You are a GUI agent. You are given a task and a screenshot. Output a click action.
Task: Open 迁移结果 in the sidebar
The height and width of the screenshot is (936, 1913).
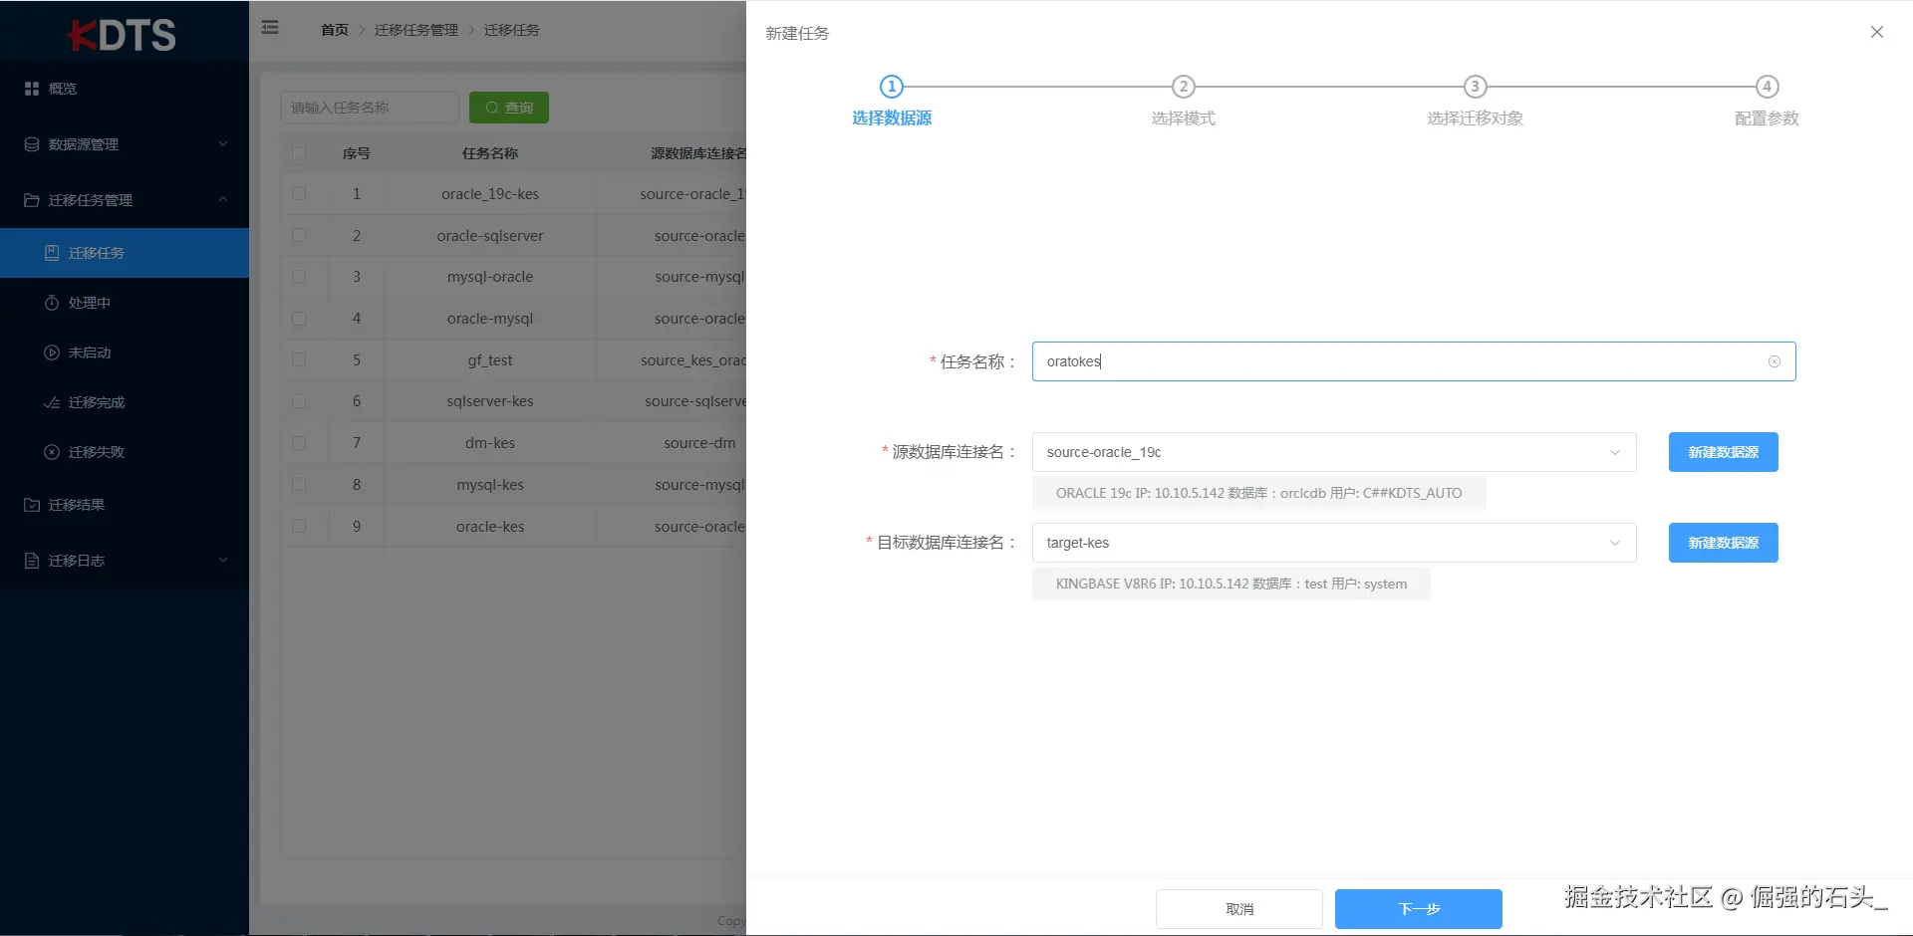tap(125, 505)
